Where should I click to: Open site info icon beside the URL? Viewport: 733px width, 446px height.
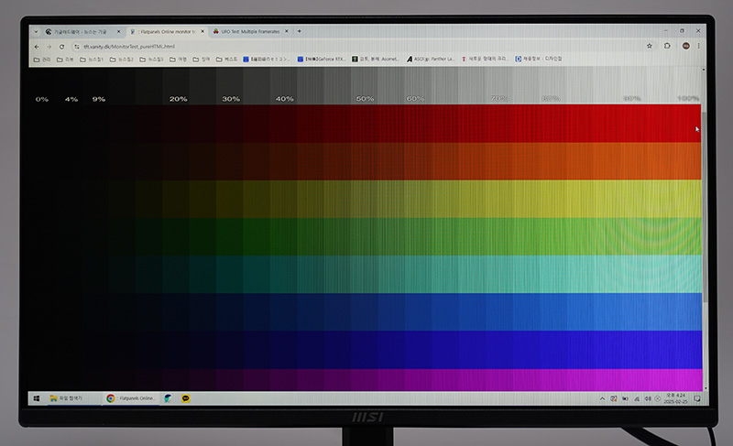(77, 47)
